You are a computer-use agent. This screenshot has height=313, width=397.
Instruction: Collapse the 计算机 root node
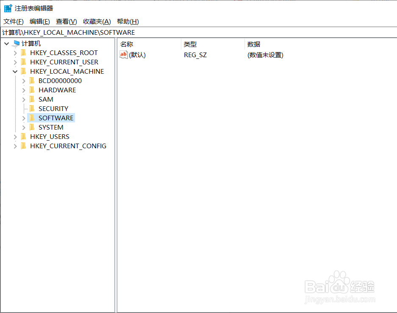click(7, 44)
